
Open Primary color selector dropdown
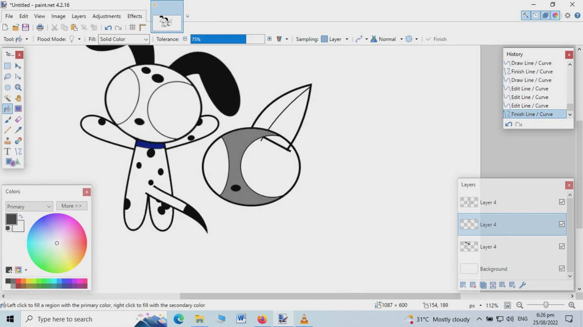point(29,206)
